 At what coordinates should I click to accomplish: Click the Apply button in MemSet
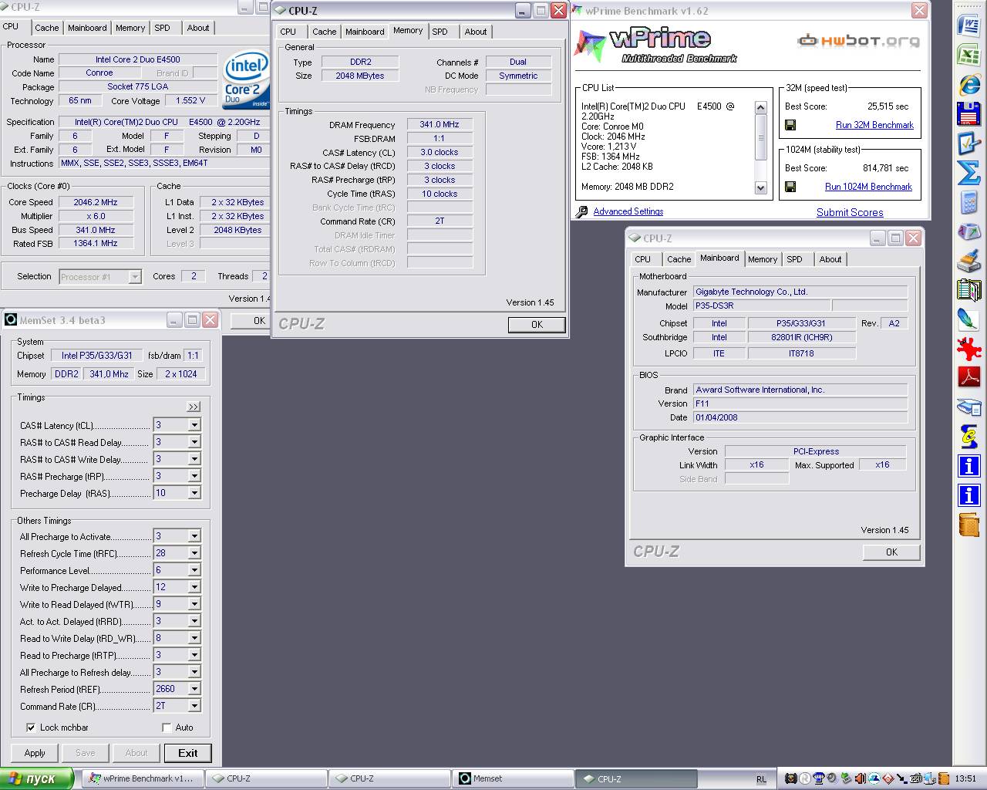point(35,753)
